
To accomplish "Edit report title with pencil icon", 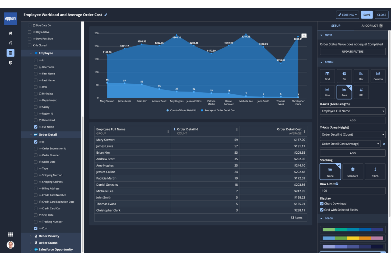I will (106, 15).
